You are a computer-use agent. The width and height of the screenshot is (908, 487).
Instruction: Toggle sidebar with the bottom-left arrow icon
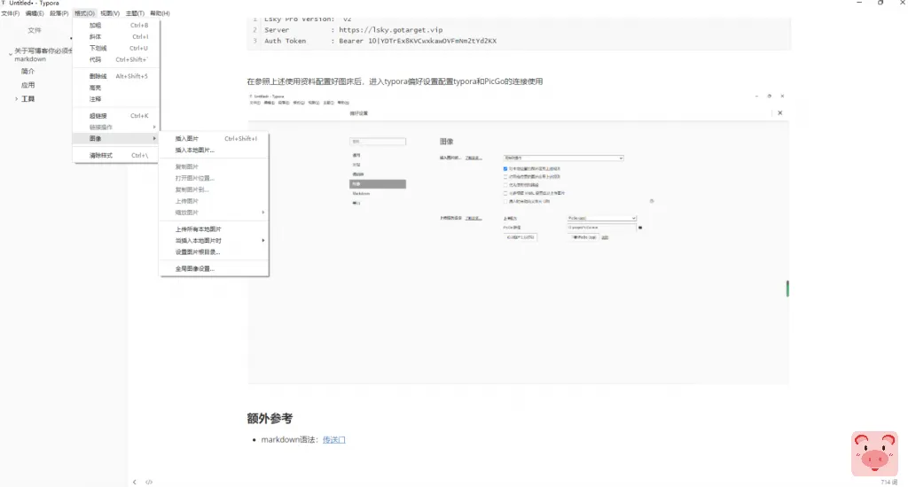pos(135,482)
